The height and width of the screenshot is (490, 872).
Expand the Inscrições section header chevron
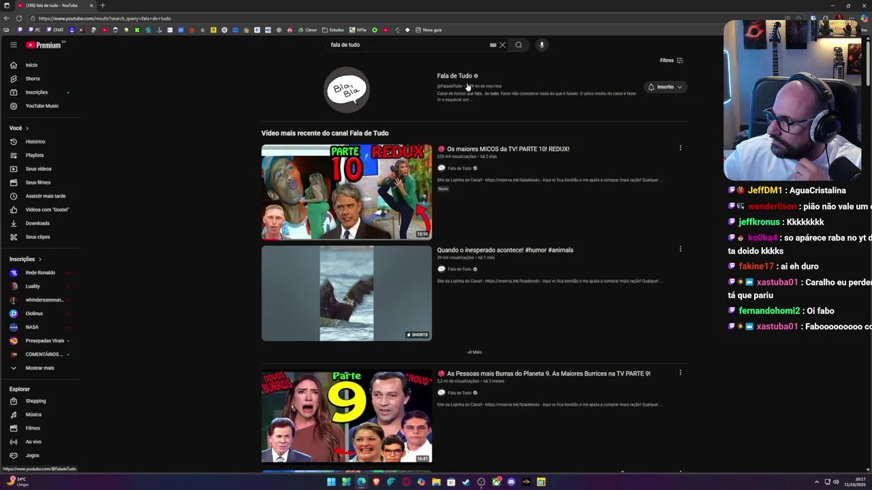tap(40, 259)
